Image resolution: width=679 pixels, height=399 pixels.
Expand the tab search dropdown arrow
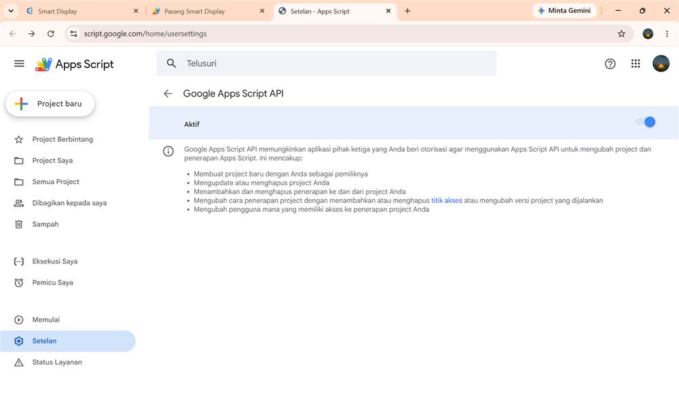(11, 11)
